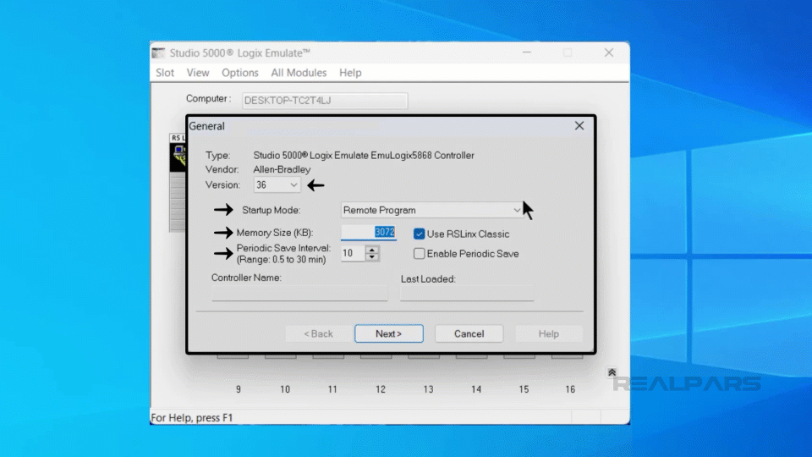Viewport: 812px width, 457px height.
Task: Select slot number 16
Action: point(570,389)
